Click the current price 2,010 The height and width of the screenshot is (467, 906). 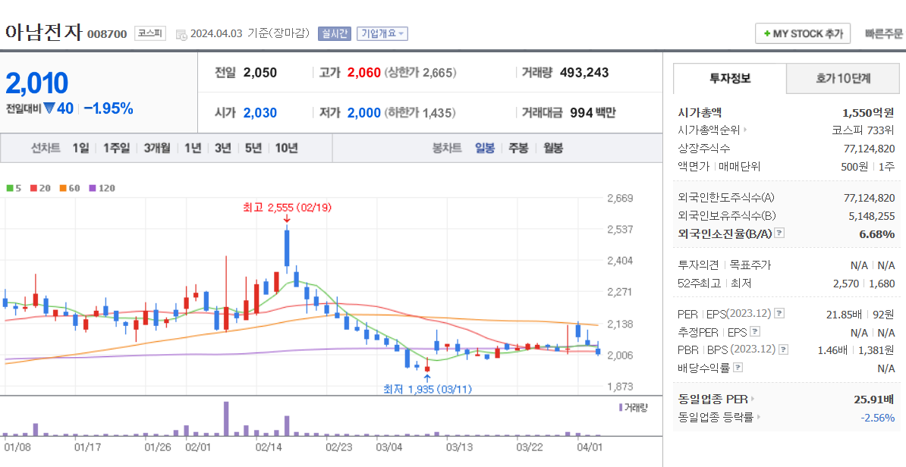pyautogui.click(x=37, y=83)
